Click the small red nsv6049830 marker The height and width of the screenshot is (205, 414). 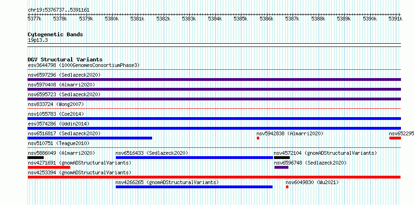[287, 187]
